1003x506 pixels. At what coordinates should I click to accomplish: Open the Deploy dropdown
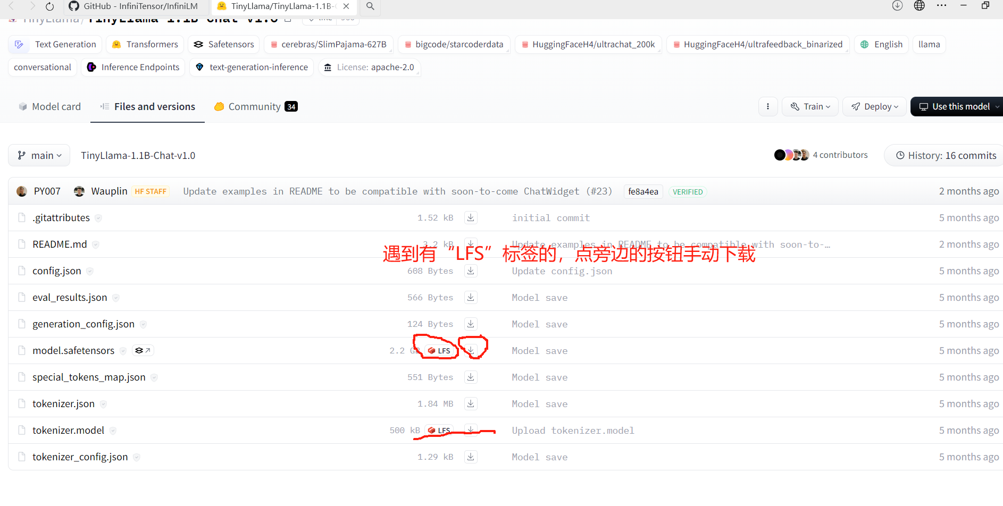pyautogui.click(x=874, y=106)
